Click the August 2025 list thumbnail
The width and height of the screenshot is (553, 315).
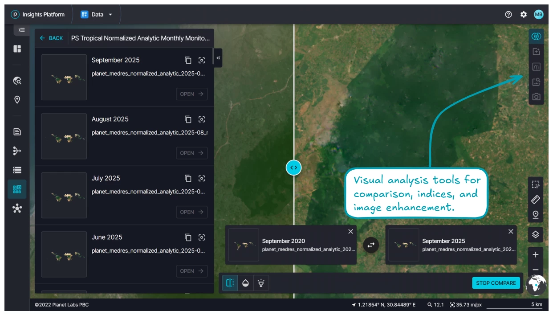click(64, 136)
